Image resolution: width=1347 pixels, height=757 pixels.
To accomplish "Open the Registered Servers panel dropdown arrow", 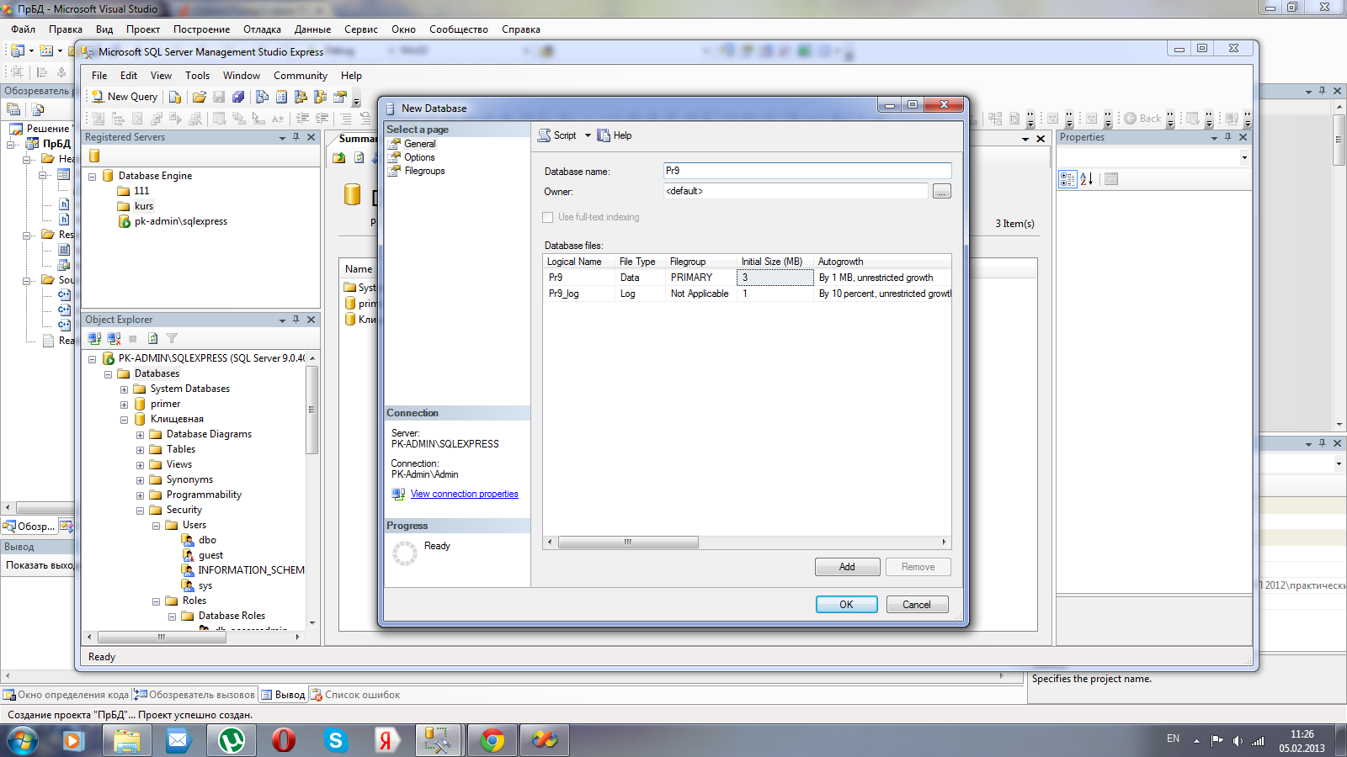I will coord(282,138).
